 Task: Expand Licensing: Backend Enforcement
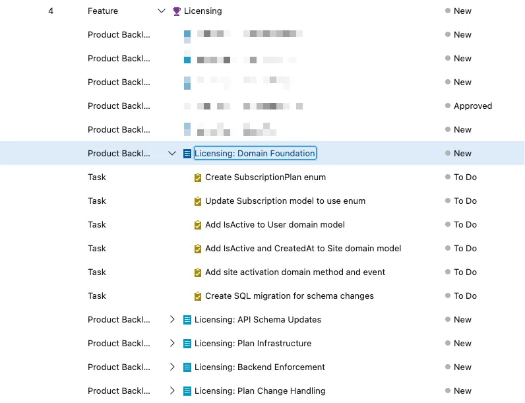172,367
